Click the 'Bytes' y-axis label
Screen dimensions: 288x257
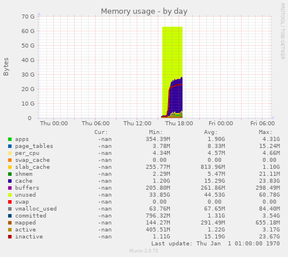(6, 67)
